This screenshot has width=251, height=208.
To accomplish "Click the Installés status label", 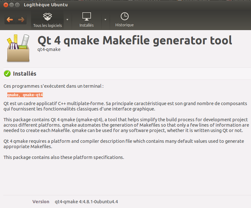I will click(25, 74).
